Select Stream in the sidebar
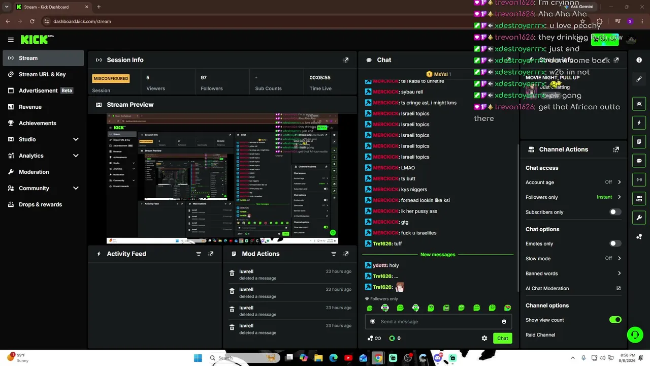Viewport: 650px width, 366px height. [43, 58]
